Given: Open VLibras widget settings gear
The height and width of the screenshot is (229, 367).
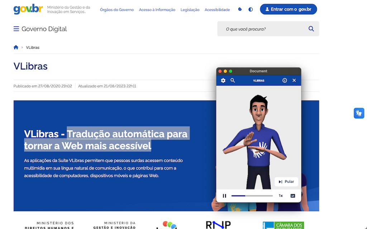Looking at the screenshot, I should [x=223, y=81].
